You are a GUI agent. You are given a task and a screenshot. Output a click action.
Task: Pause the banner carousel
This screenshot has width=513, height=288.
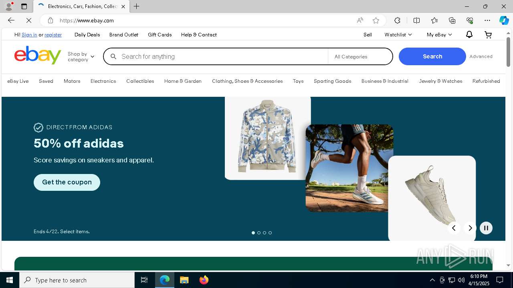tap(486, 228)
